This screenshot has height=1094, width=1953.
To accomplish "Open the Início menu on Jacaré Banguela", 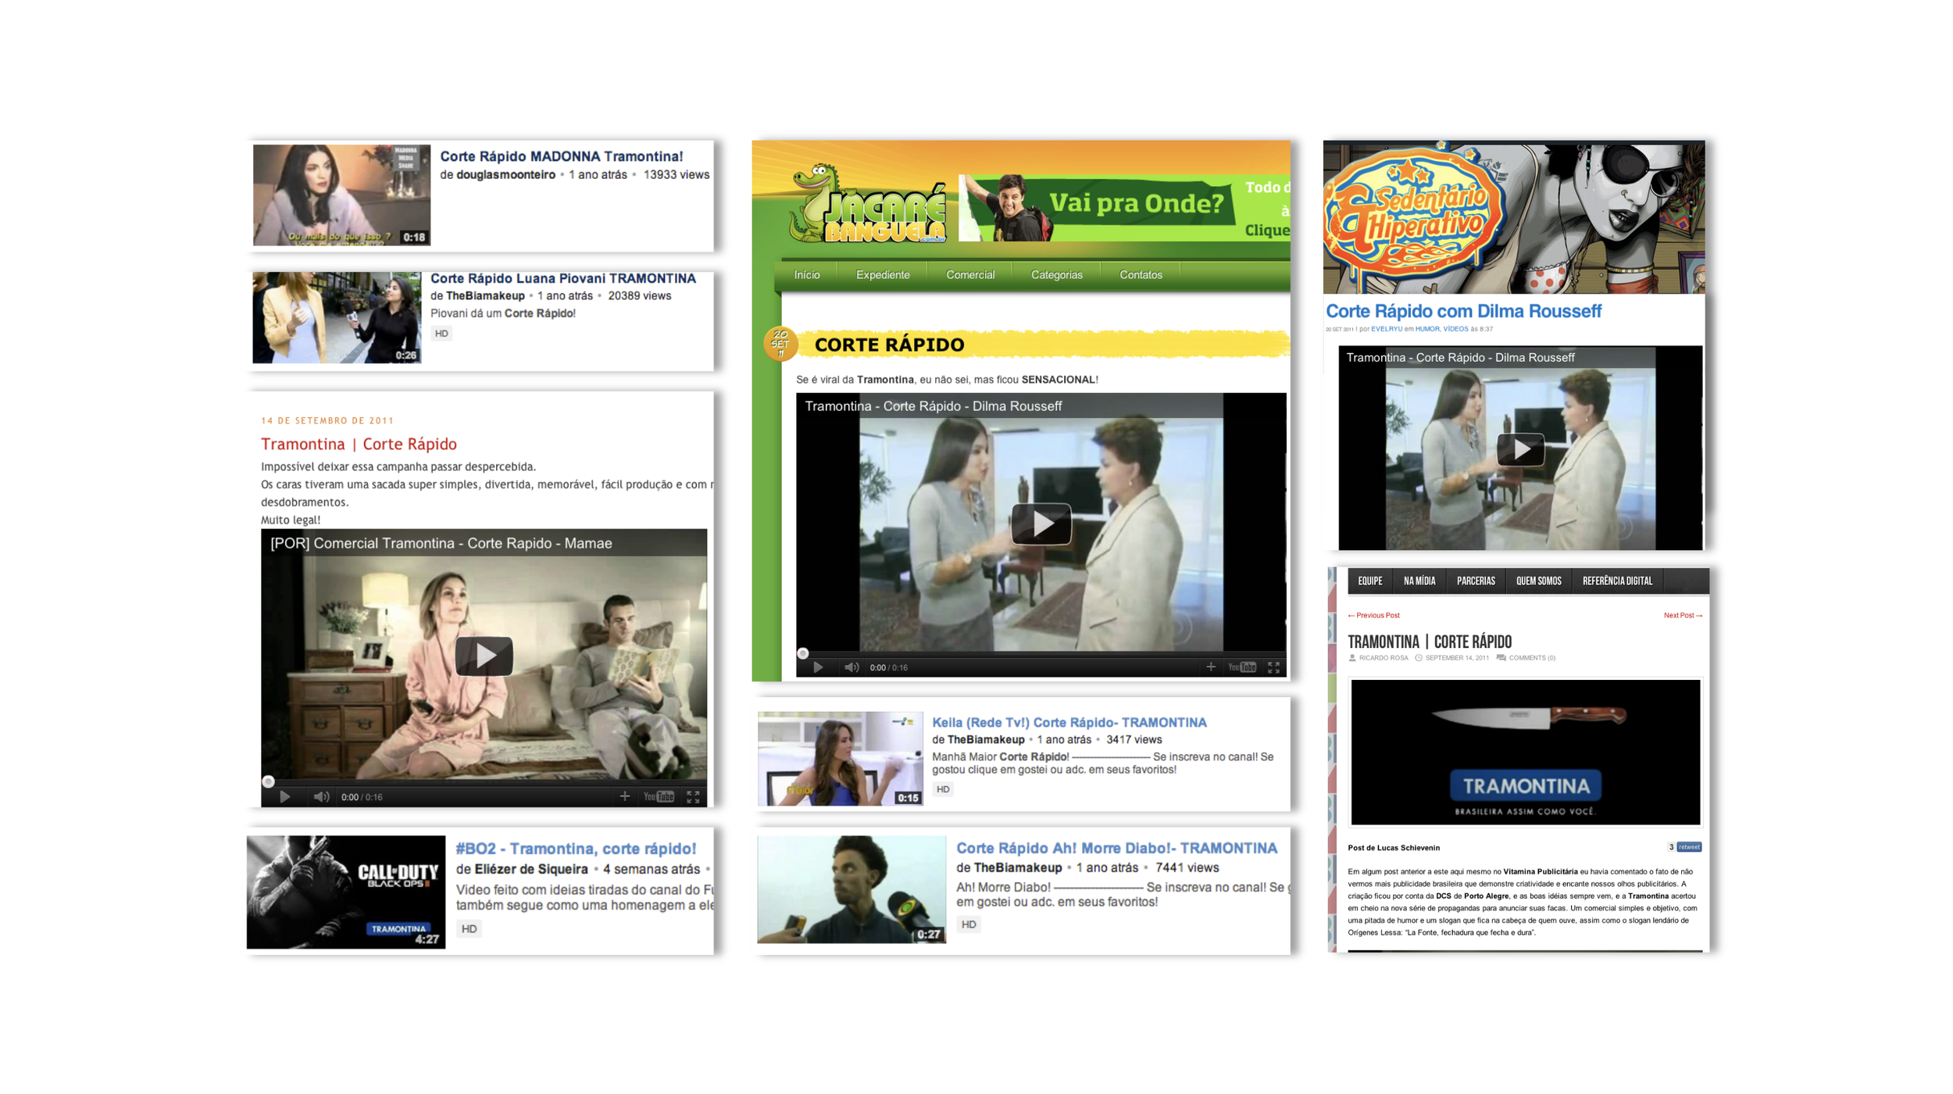I will coord(807,275).
